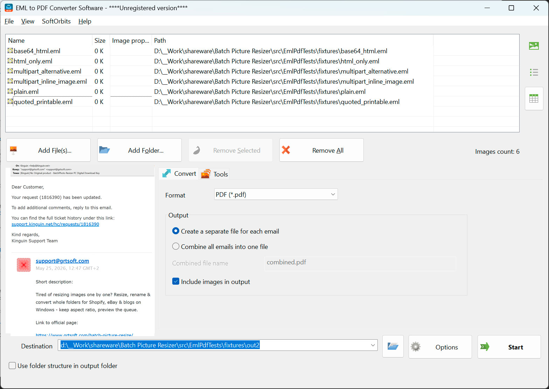Open the File menu
The width and height of the screenshot is (549, 389).
click(9, 21)
